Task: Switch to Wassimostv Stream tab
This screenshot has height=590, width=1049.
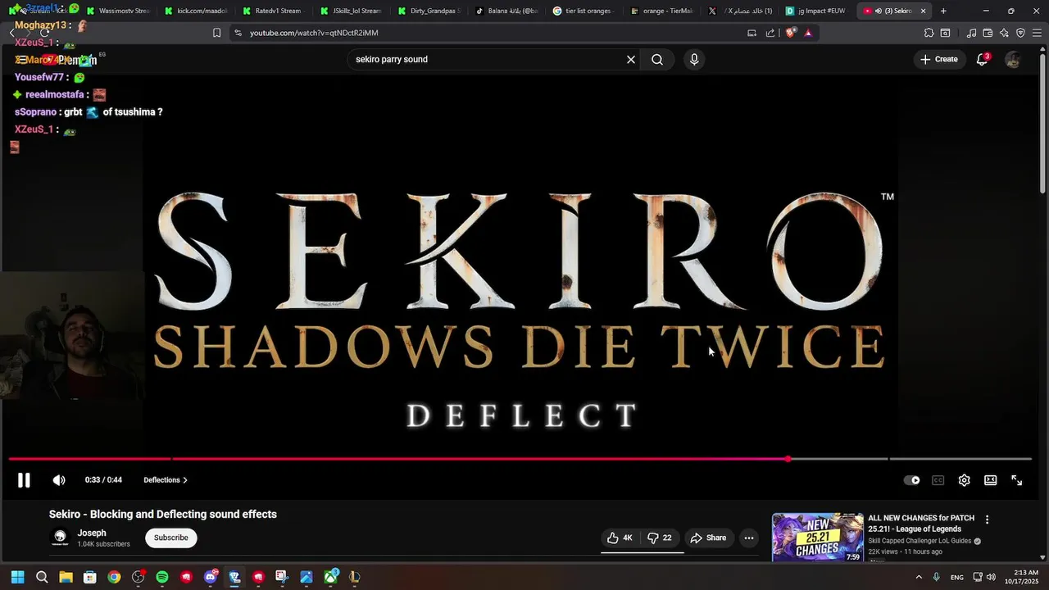Action: tap(118, 11)
